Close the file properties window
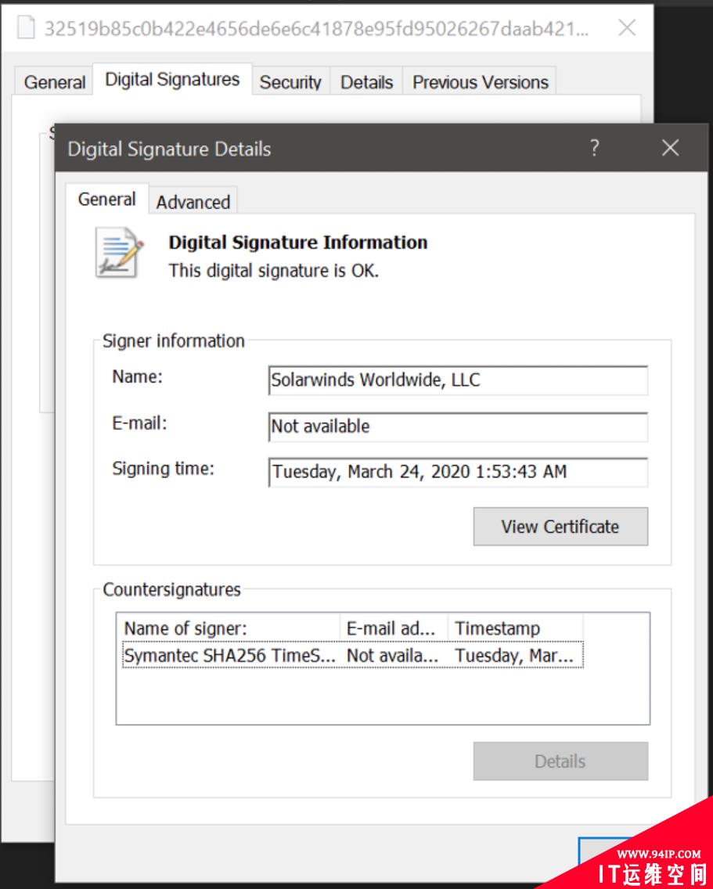Viewport: 713px width, 889px height. (627, 28)
